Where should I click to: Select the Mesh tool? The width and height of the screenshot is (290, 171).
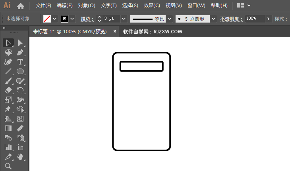click(20, 119)
